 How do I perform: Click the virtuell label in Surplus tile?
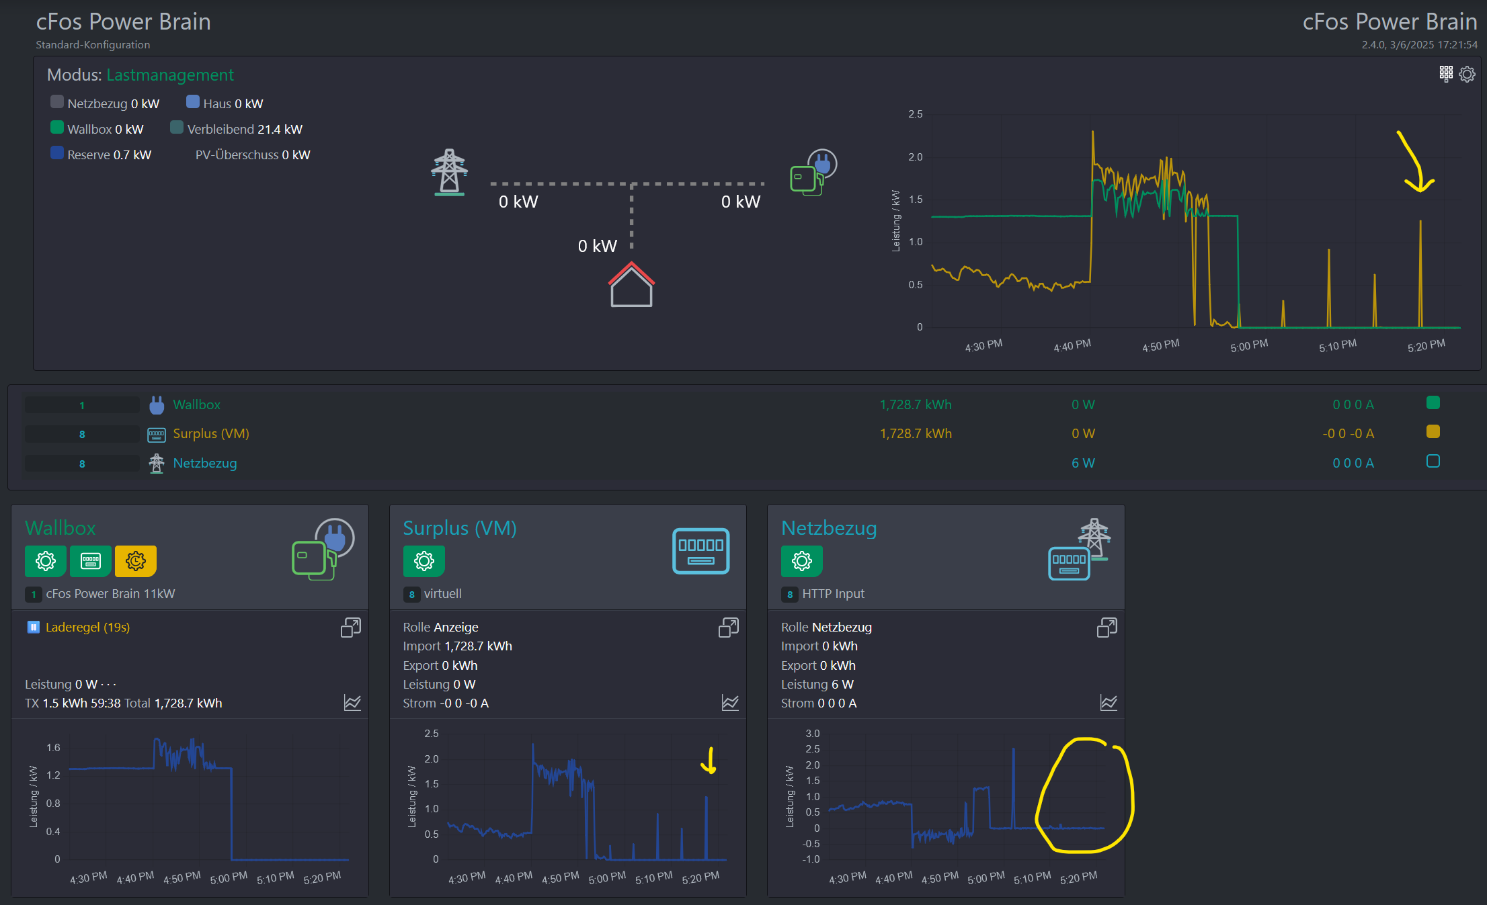pos(442,594)
